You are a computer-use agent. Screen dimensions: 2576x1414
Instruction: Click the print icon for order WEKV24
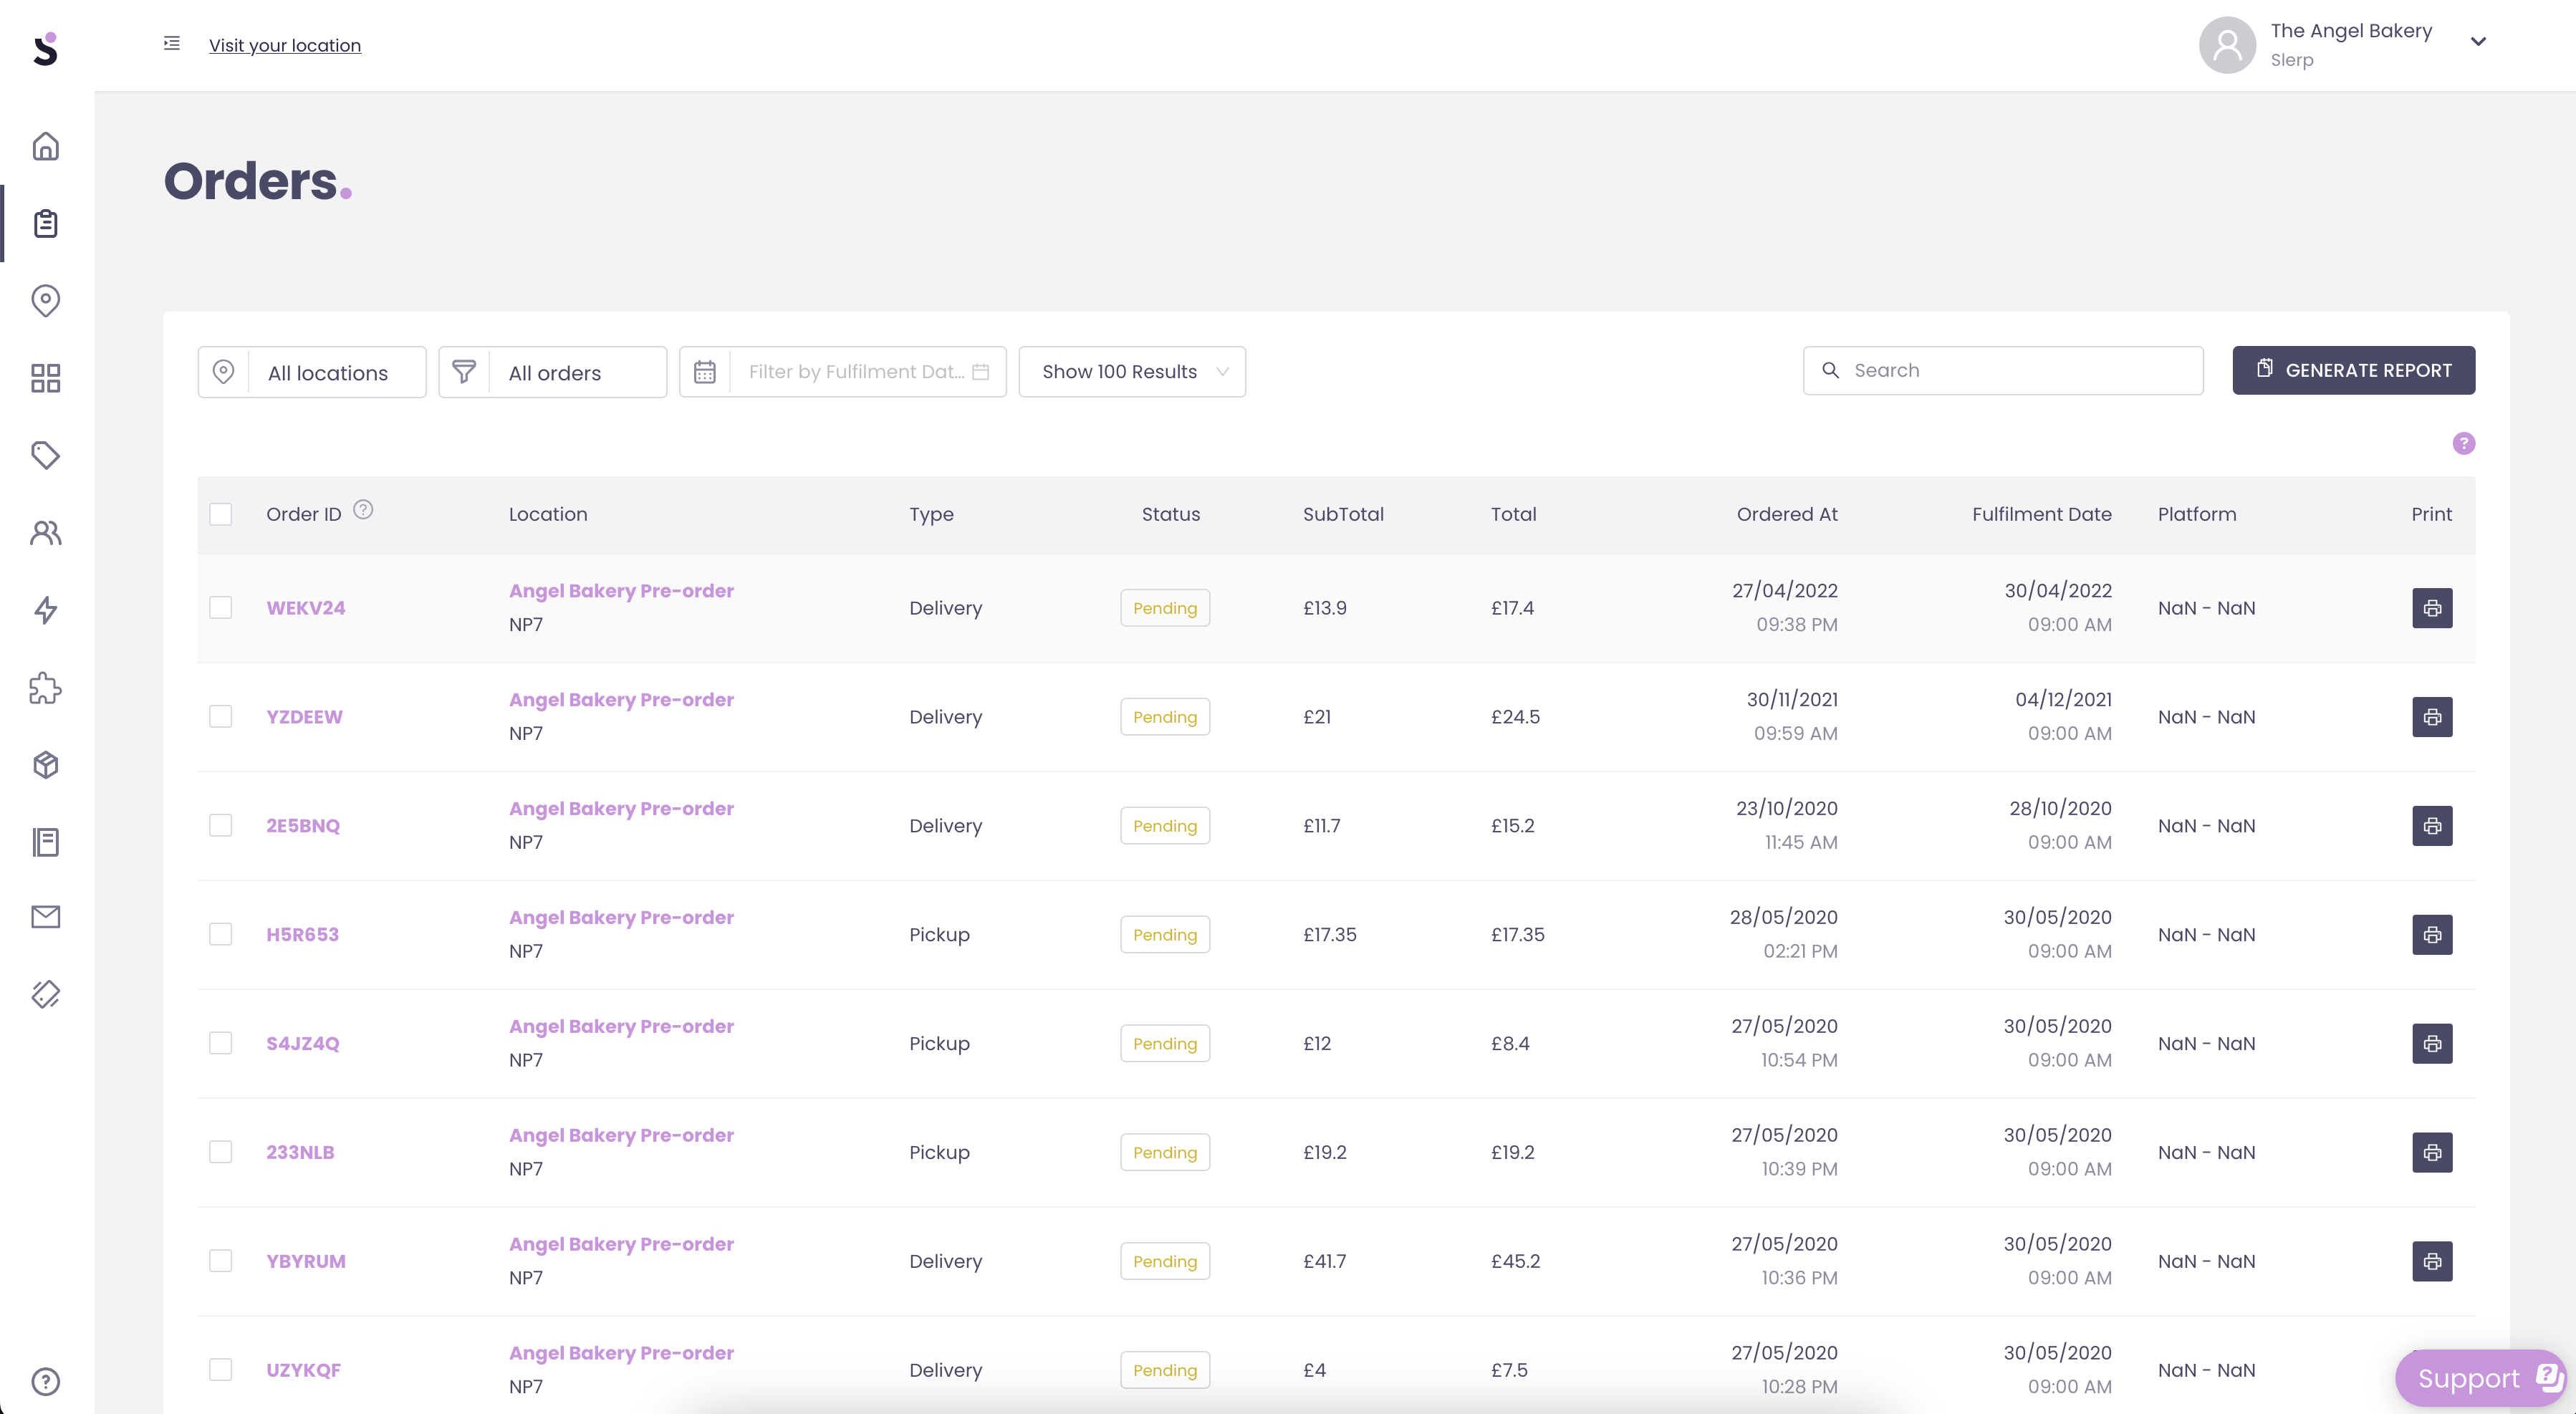coord(2433,608)
